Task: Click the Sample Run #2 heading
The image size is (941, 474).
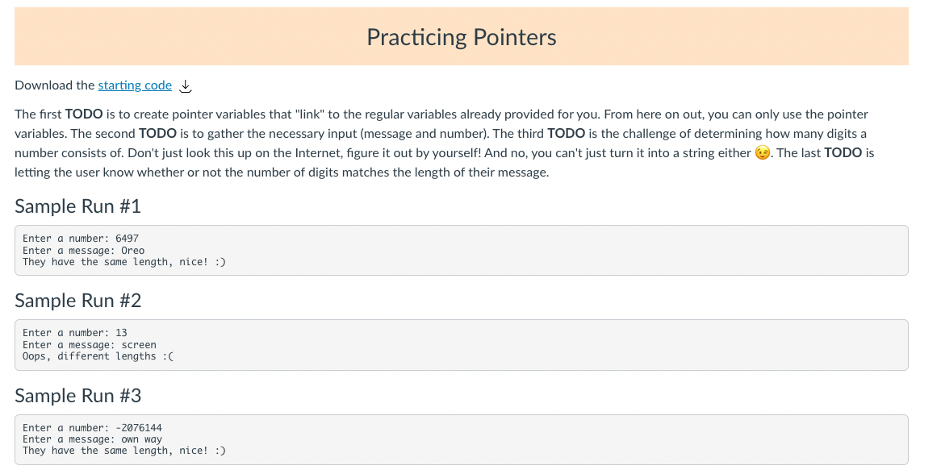Action: click(78, 300)
